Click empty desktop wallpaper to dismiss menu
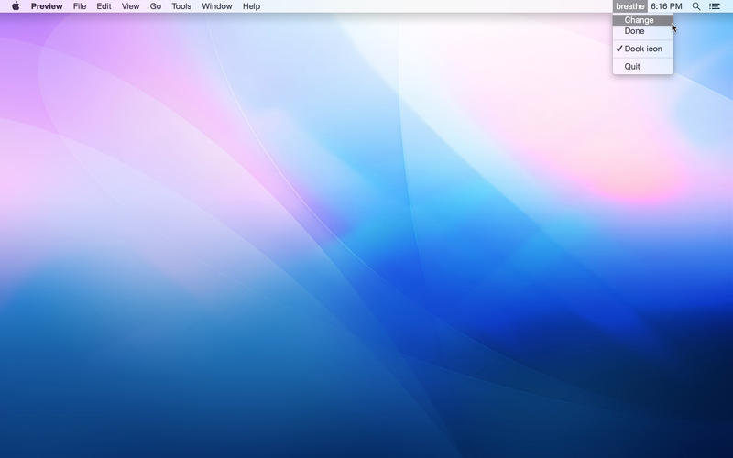 366,275
